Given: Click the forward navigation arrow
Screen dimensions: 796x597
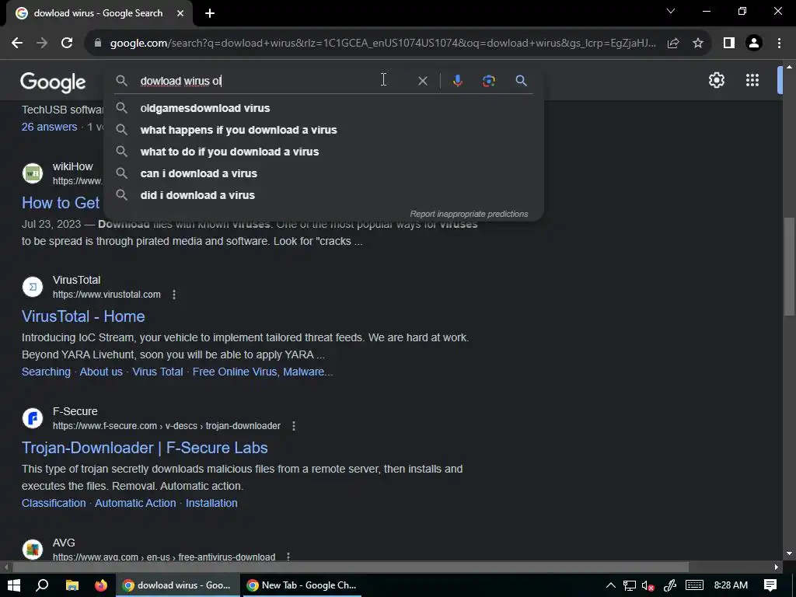Looking at the screenshot, I should [x=42, y=44].
